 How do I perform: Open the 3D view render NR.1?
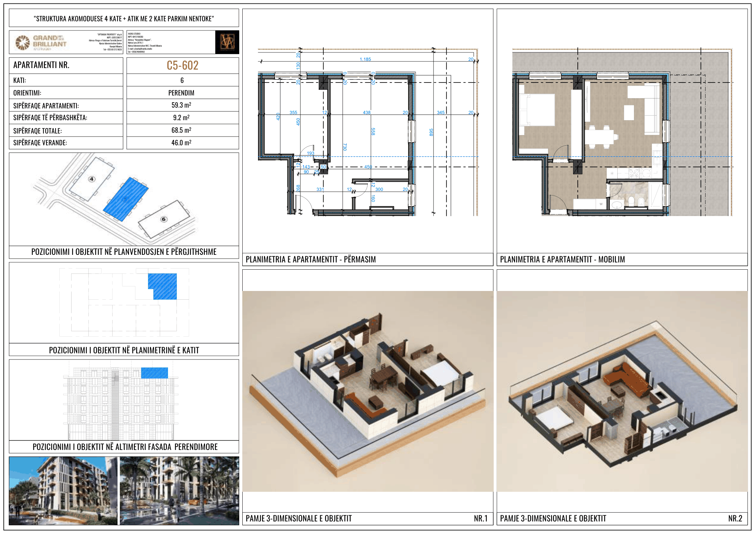368,391
